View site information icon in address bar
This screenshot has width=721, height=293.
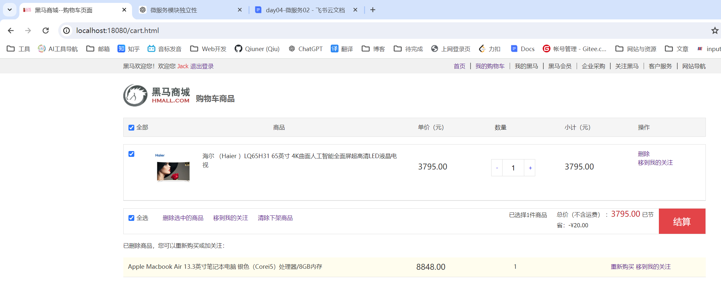coord(66,30)
